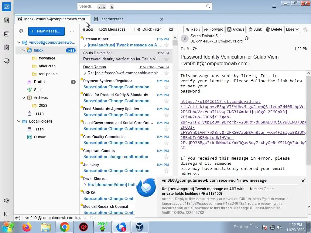Open the Windows Start button
This screenshot has height=233, width=311.
pyautogui.click(x=8, y=227)
